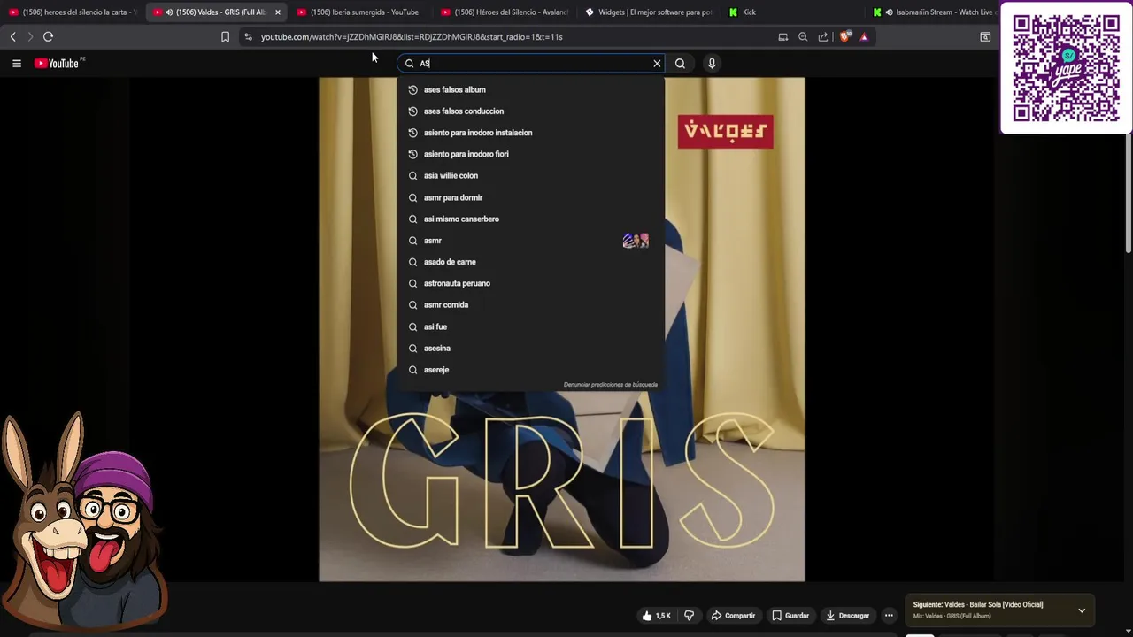This screenshot has height=637, width=1133.
Task: Select suggestion ases falsos album
Action: pyautogui.click(x=531, y=89)
